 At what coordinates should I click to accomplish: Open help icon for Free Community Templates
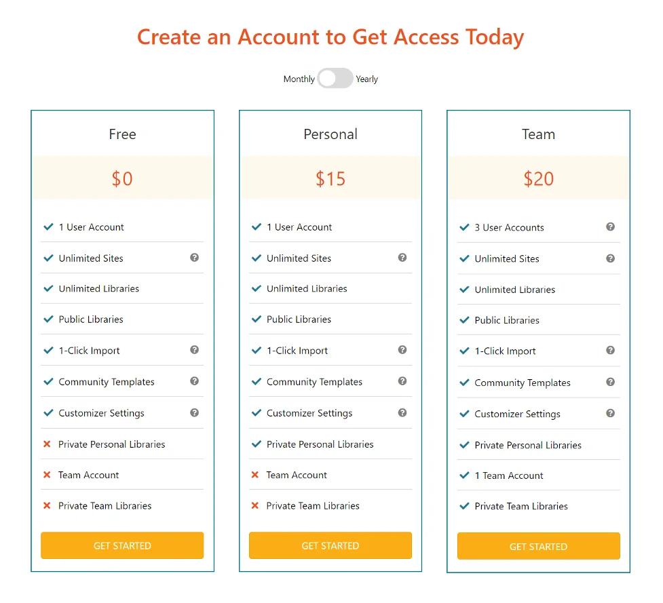tap(194, 381)
